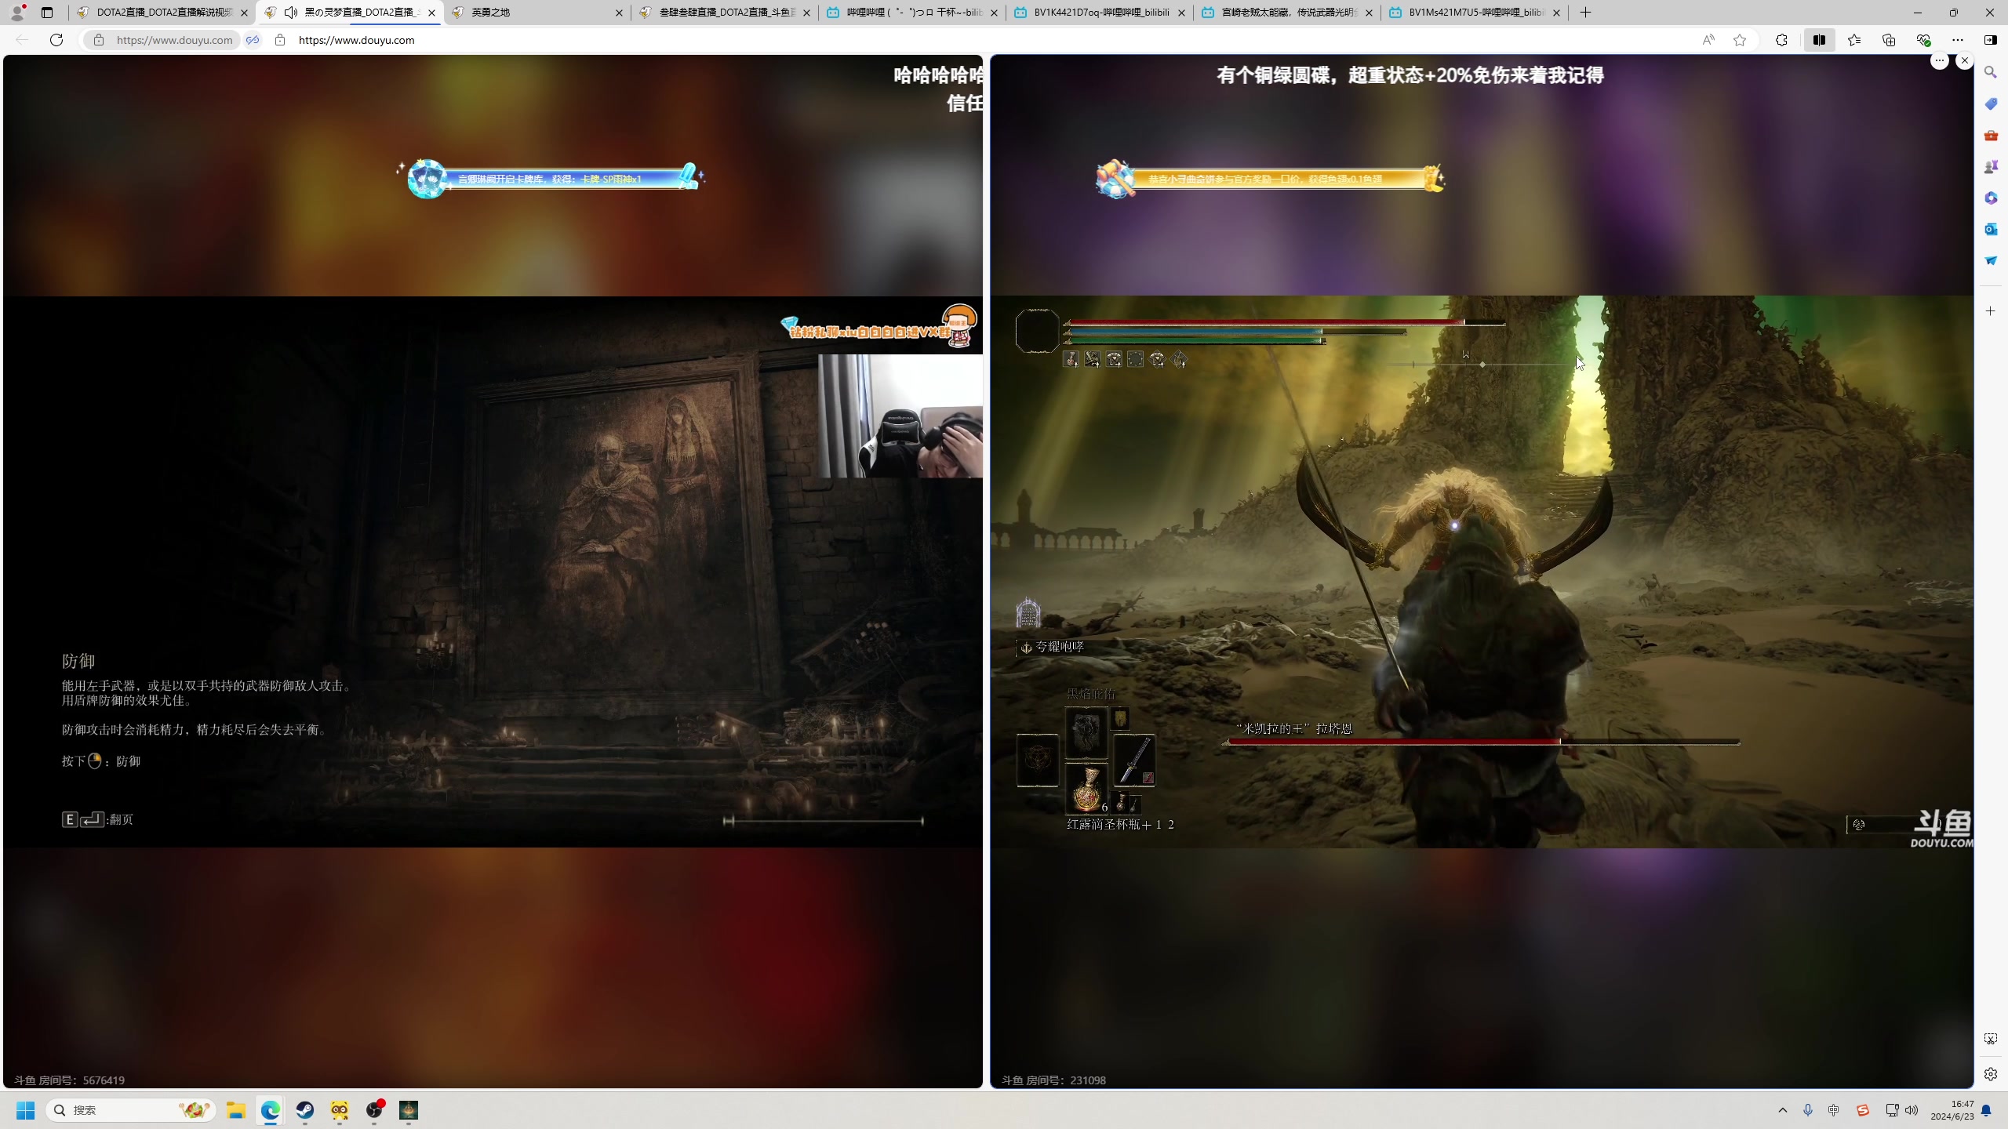Click the 钻粉私聊 promo badge in the left stream
This screenshot has height=1129, width=2008.
(x=879, y=326)
